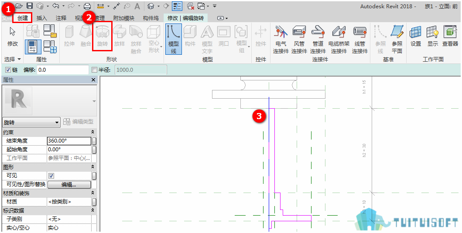
Task: Click the Aligned Dimension icon
Action: pos(116,6)
